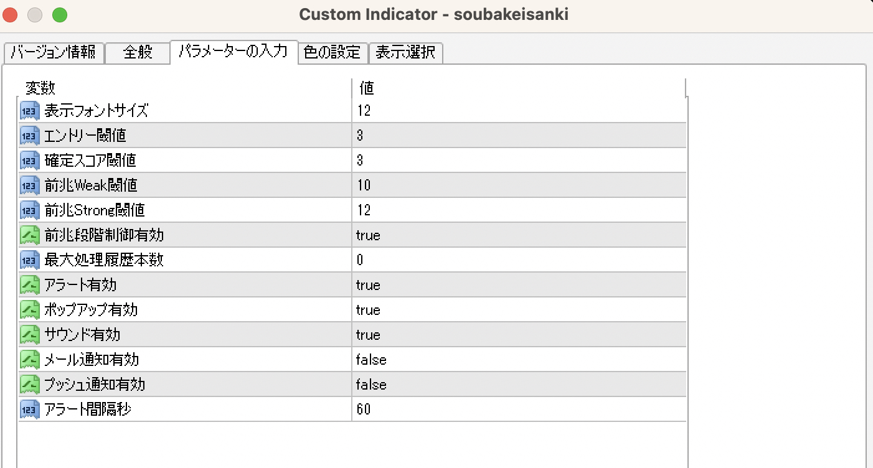Open the プッシュ通知有効 false value dropdown
The height and width of the screenshot is (468, 873).
click(x=371, y=385)
